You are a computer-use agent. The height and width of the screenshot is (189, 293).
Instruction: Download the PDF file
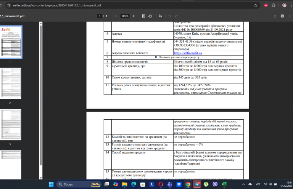tap(275, 16)
